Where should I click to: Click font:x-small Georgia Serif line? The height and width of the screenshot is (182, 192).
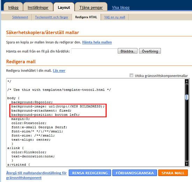[x=39, y=127]
